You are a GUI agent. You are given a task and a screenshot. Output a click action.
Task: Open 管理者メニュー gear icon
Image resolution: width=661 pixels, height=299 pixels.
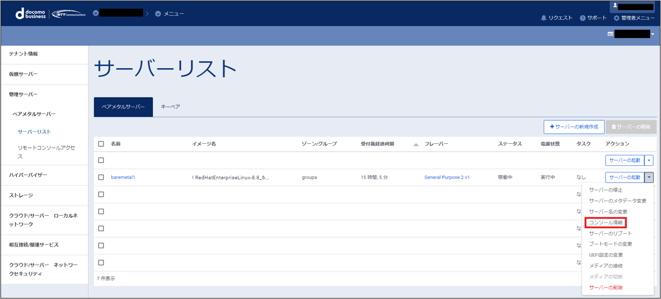(617, 18)
